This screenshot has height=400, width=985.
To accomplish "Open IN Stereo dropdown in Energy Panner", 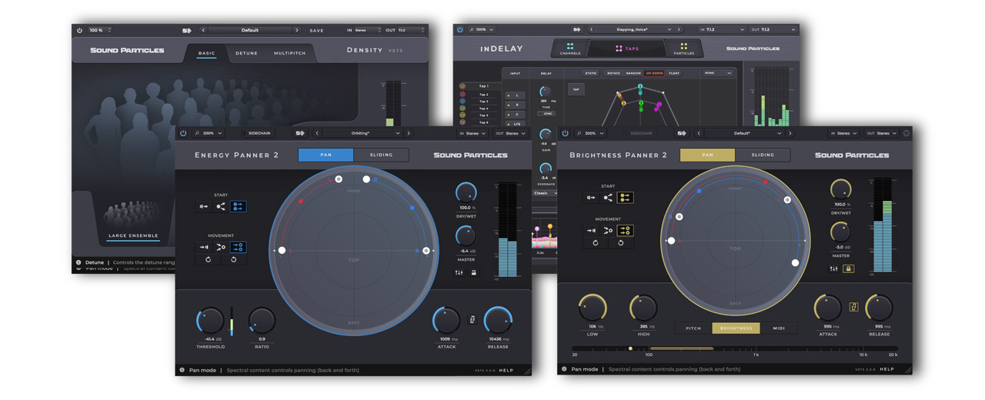I will click(x=472, y=133).
